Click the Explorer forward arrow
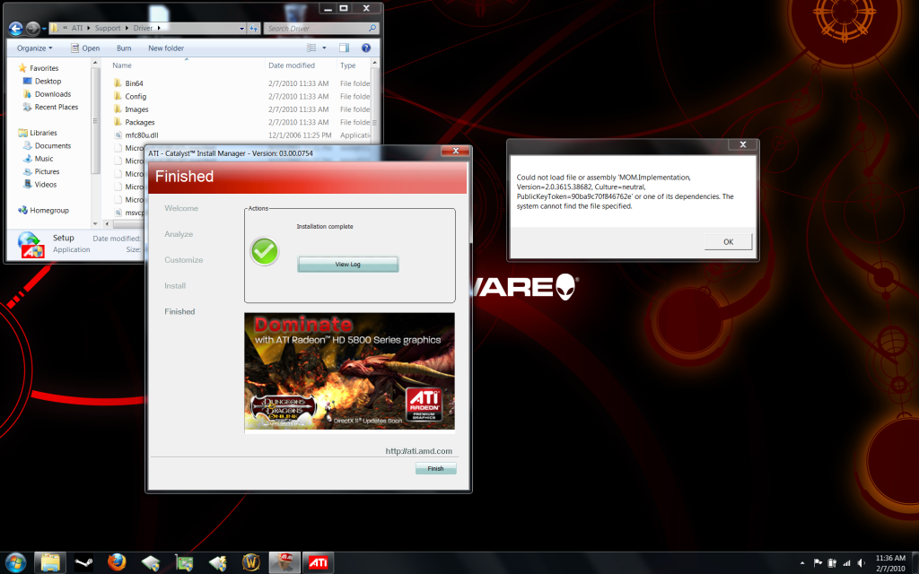Screen dimensions: 919x574 click(33, 28)
